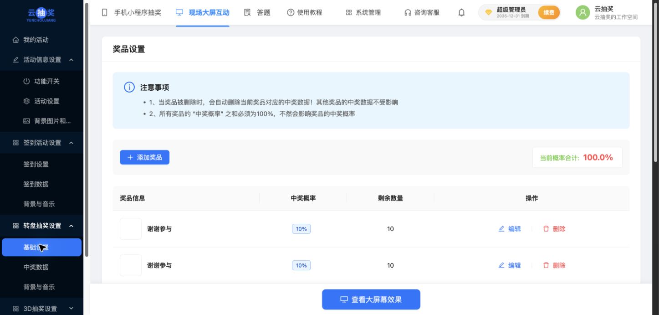Click the pencil icon beside 活动信息设置
The height and width of the screenshot is (315, 659).
(16, 60)
